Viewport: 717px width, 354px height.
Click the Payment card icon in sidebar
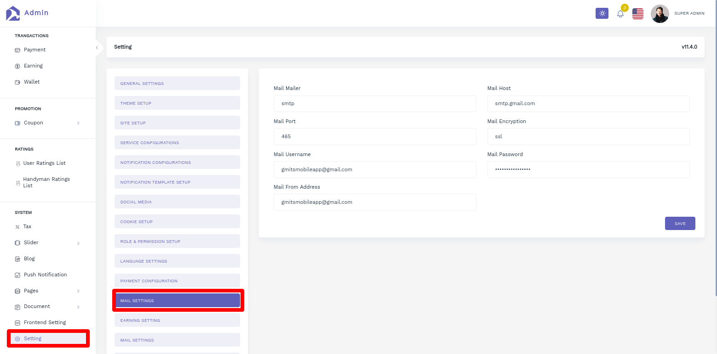[x=17, y=50]
